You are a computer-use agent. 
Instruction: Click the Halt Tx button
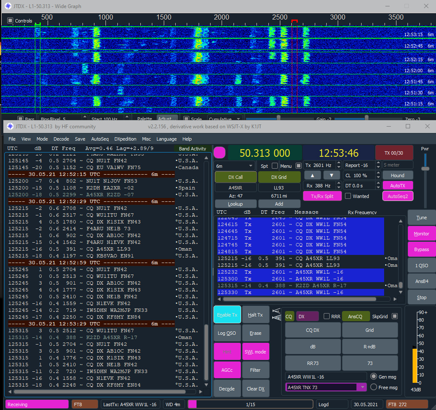(x=255, y=314)
